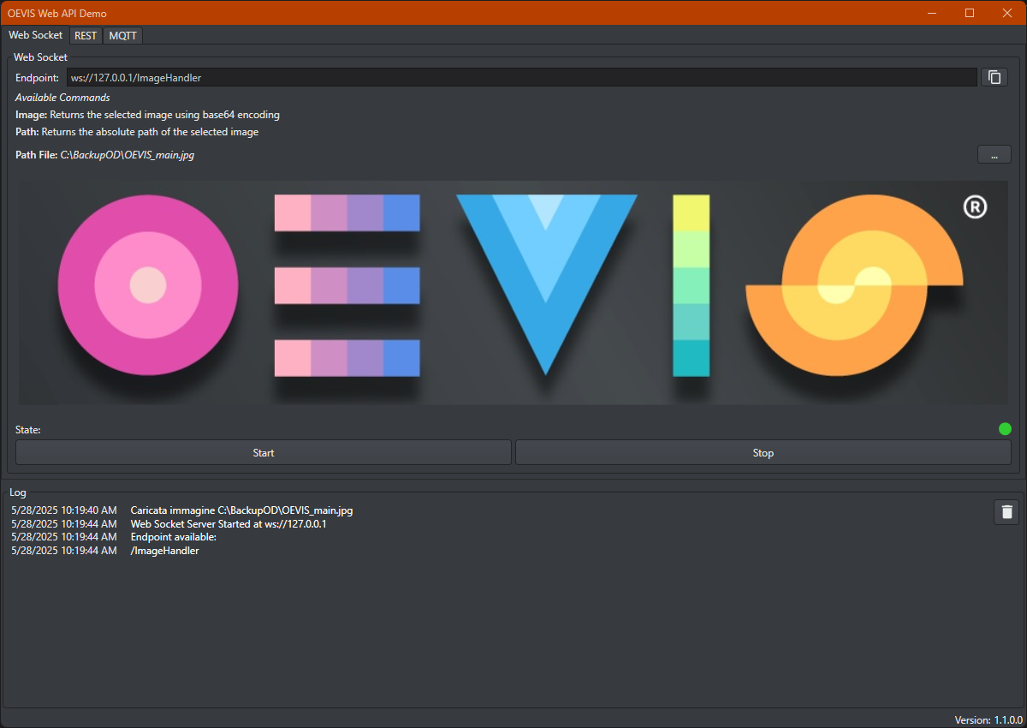Clear the log with trash icon
Image resolution: width=1027 pixels, height=728 pixels.
click(x=1006, y=511)
